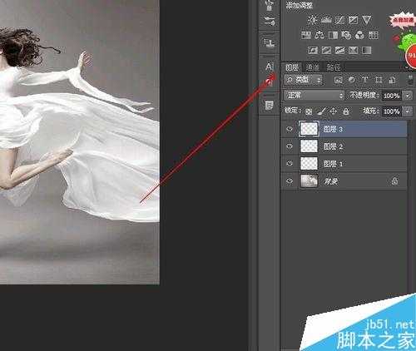Click the 不透明度 label
Viewport: 416px width, 351px height.
pyautogui.click(x=364, y=95)
